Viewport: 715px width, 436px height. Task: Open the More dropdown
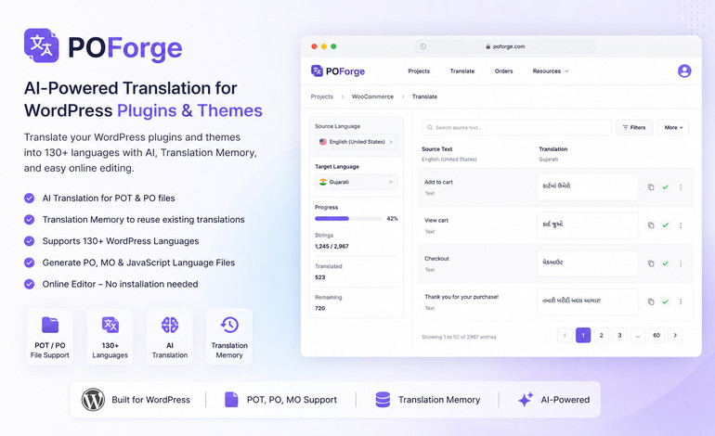[x=673, y=128]
